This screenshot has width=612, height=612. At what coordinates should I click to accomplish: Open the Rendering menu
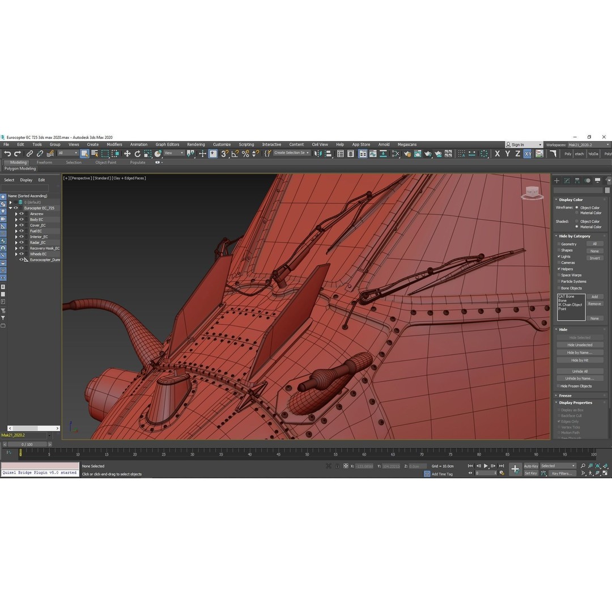[196, 144]
